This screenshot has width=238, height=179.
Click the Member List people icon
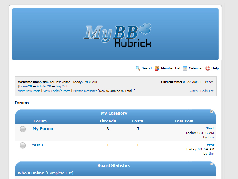point(157,68)
